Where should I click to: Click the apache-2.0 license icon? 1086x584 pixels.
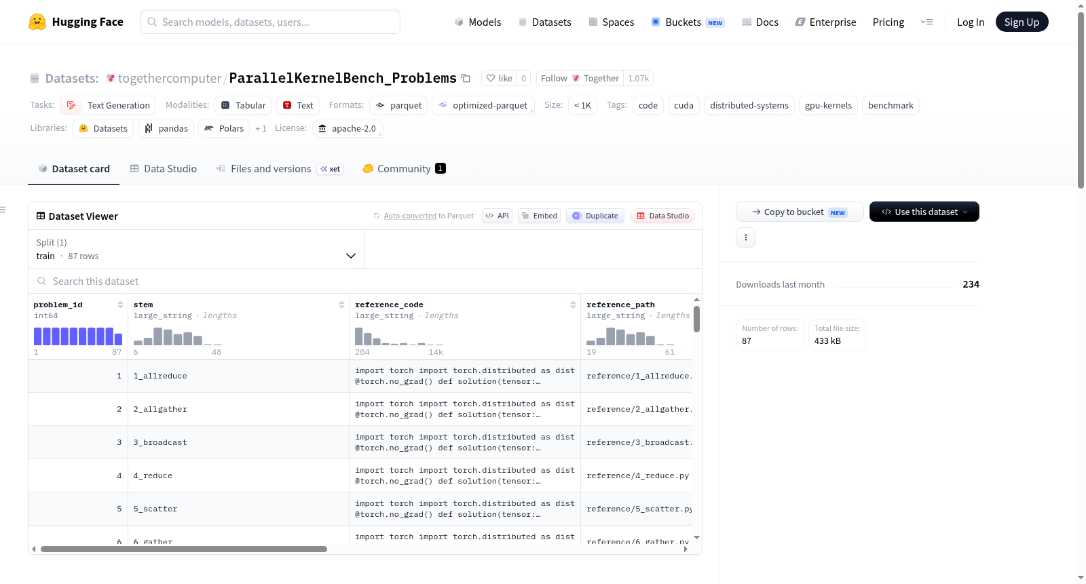(322, 128)
